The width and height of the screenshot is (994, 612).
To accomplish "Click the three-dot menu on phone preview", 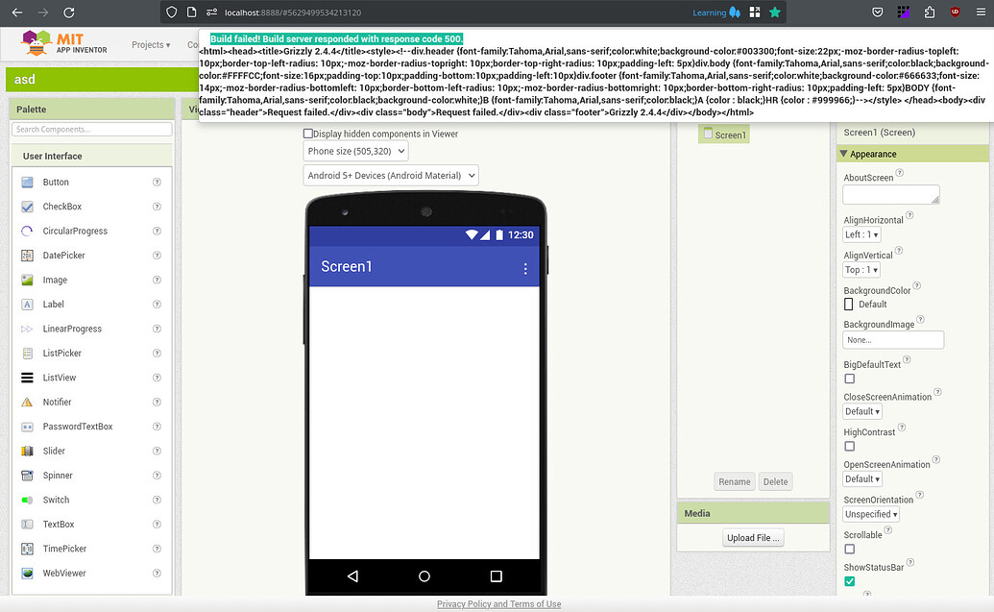I will point(525,269).
